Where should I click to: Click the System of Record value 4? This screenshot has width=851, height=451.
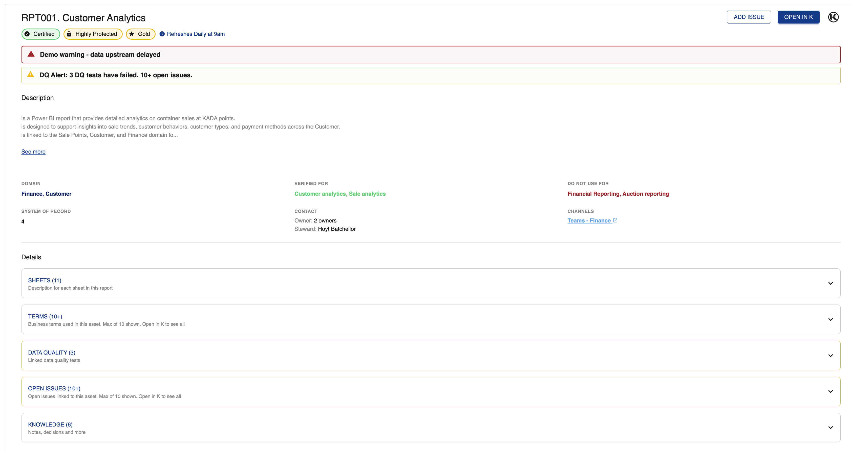click(x=23, y=221)
